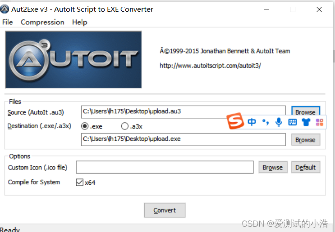The image size is (335, 232).
Task: Click the Compile for System label
Action: pos(34,182)
